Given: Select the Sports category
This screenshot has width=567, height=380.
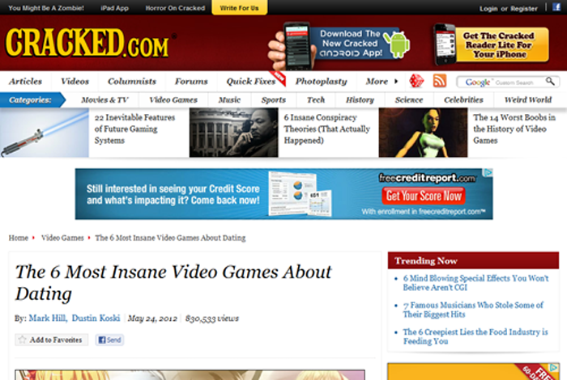Looking at the screenshot, I should (x=274, y=99).
